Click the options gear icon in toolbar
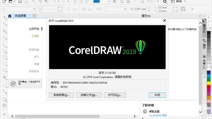The height and width of the screenshot is (119, 212). click(165, 1)
